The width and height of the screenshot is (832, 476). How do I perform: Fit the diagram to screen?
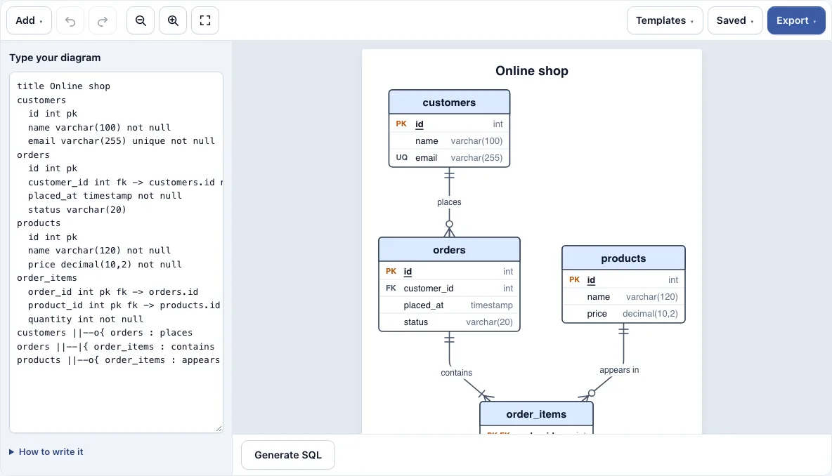205,20
